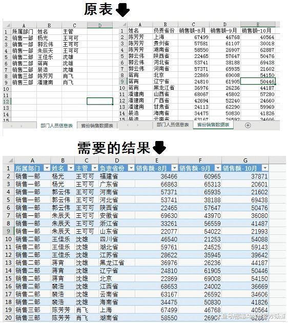
Task: Select row 9 header in result table
Action: [x=8, y=231]
